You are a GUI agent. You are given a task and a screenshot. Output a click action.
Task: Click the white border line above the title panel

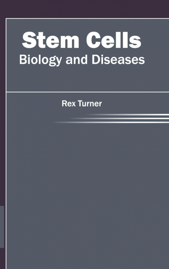tap(87, 18)
